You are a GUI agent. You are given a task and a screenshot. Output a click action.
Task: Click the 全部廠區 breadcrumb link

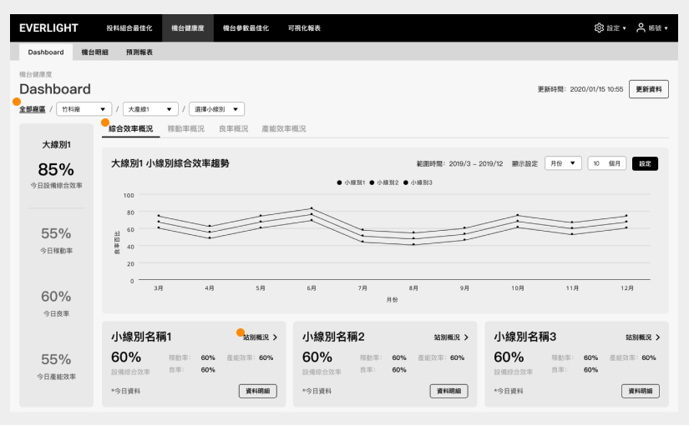pyautogui.click(x=32, y=109)
